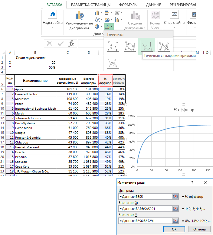213x235 pixels.
Task: Click range selector icon for Значения X
Action: pyautogui.click(x=175, y=208)
